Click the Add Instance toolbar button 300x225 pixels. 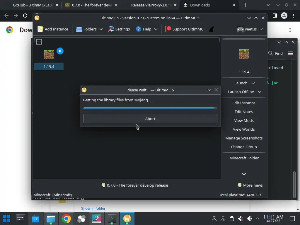53,29
